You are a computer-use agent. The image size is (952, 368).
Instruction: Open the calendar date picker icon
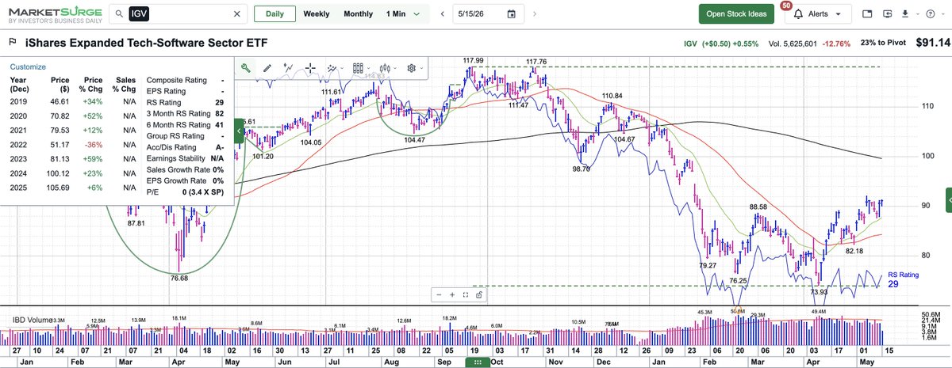coord(512,14)
